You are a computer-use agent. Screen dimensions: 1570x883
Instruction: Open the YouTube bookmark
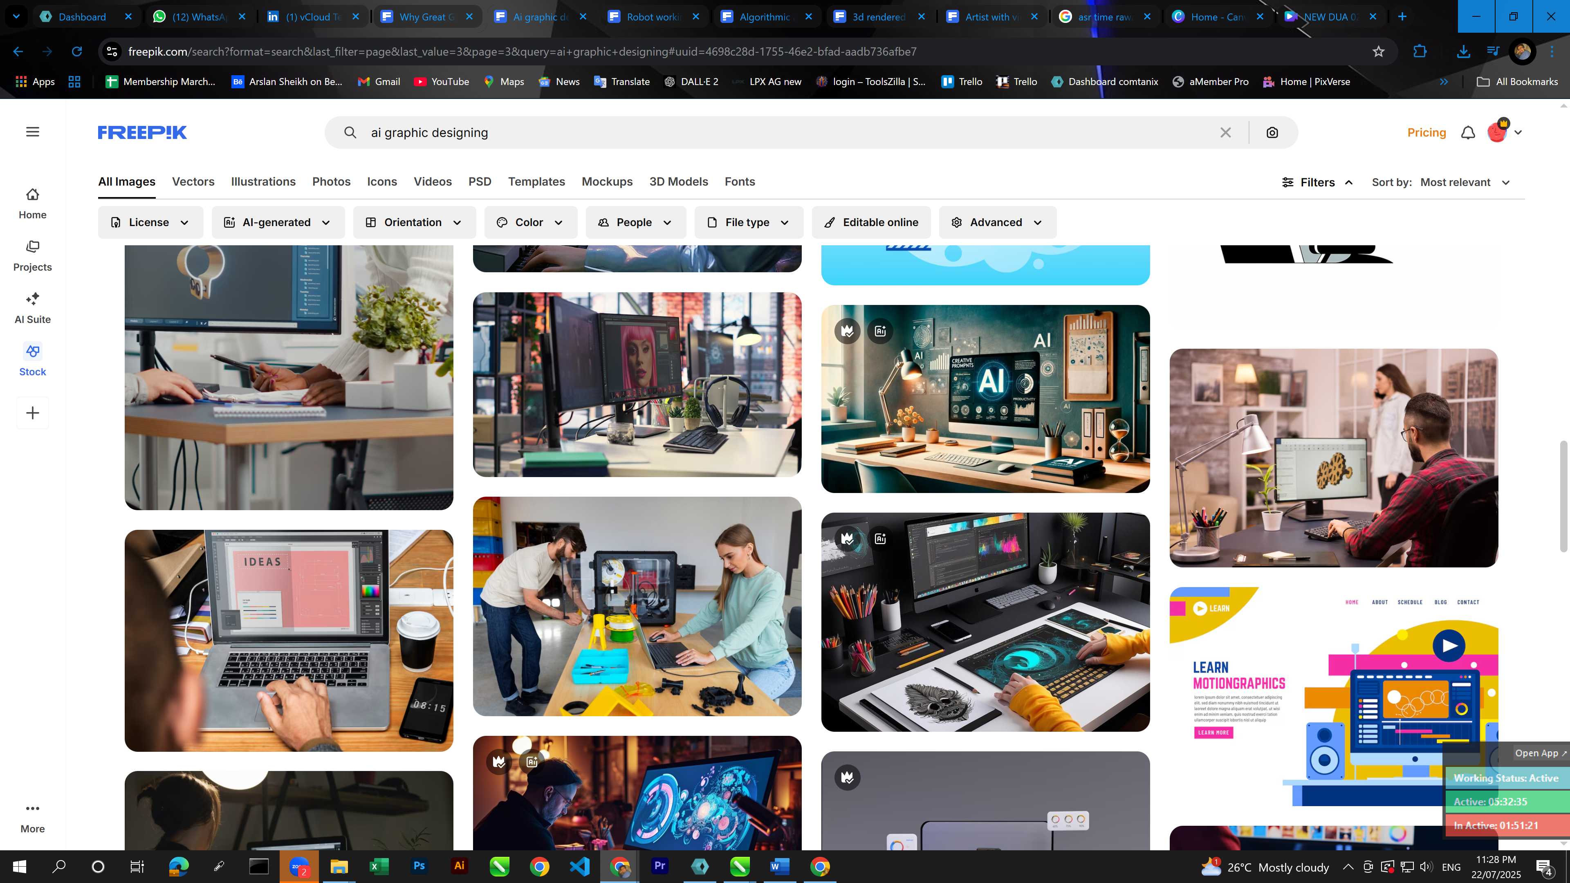[441, 82]
